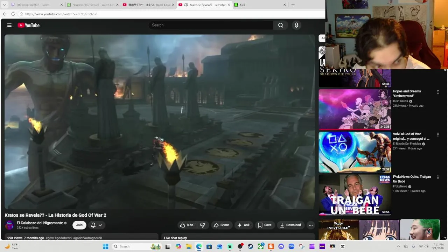Viewport: 448px width, 252px height.
Task: Click the #godofwar2 hashtag
Action: [x=63, y=238]
